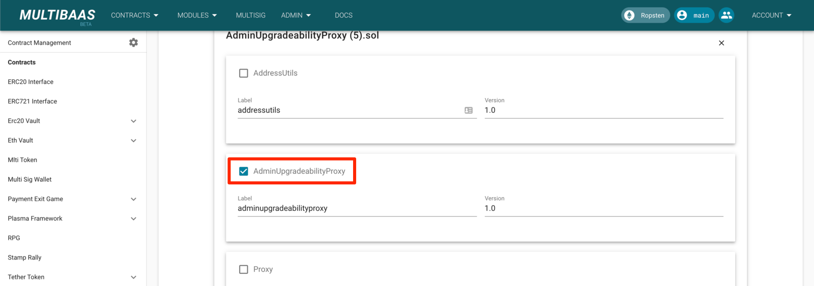
Task: Go to MULTISIG page
Action: pos(251,15)
